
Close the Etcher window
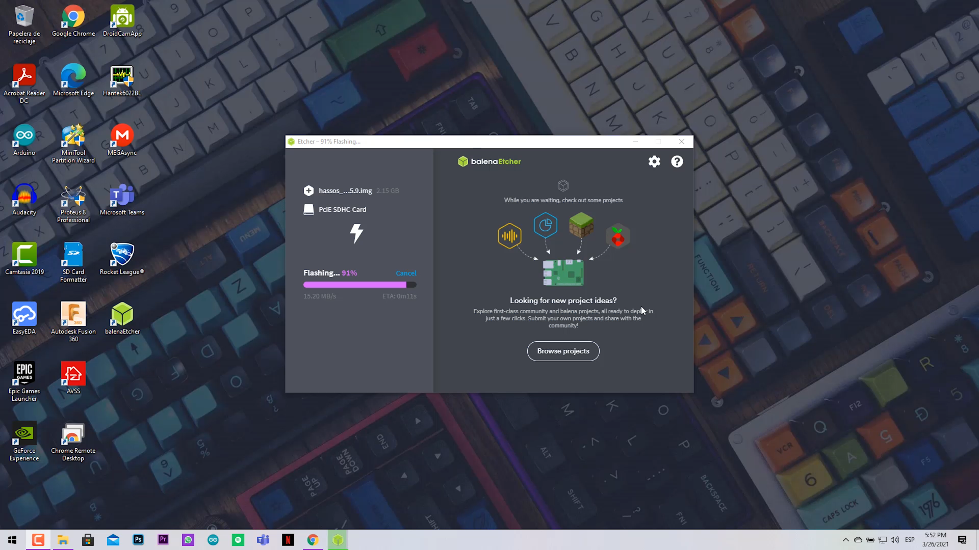pyautogui.click(x=682, y=142)
